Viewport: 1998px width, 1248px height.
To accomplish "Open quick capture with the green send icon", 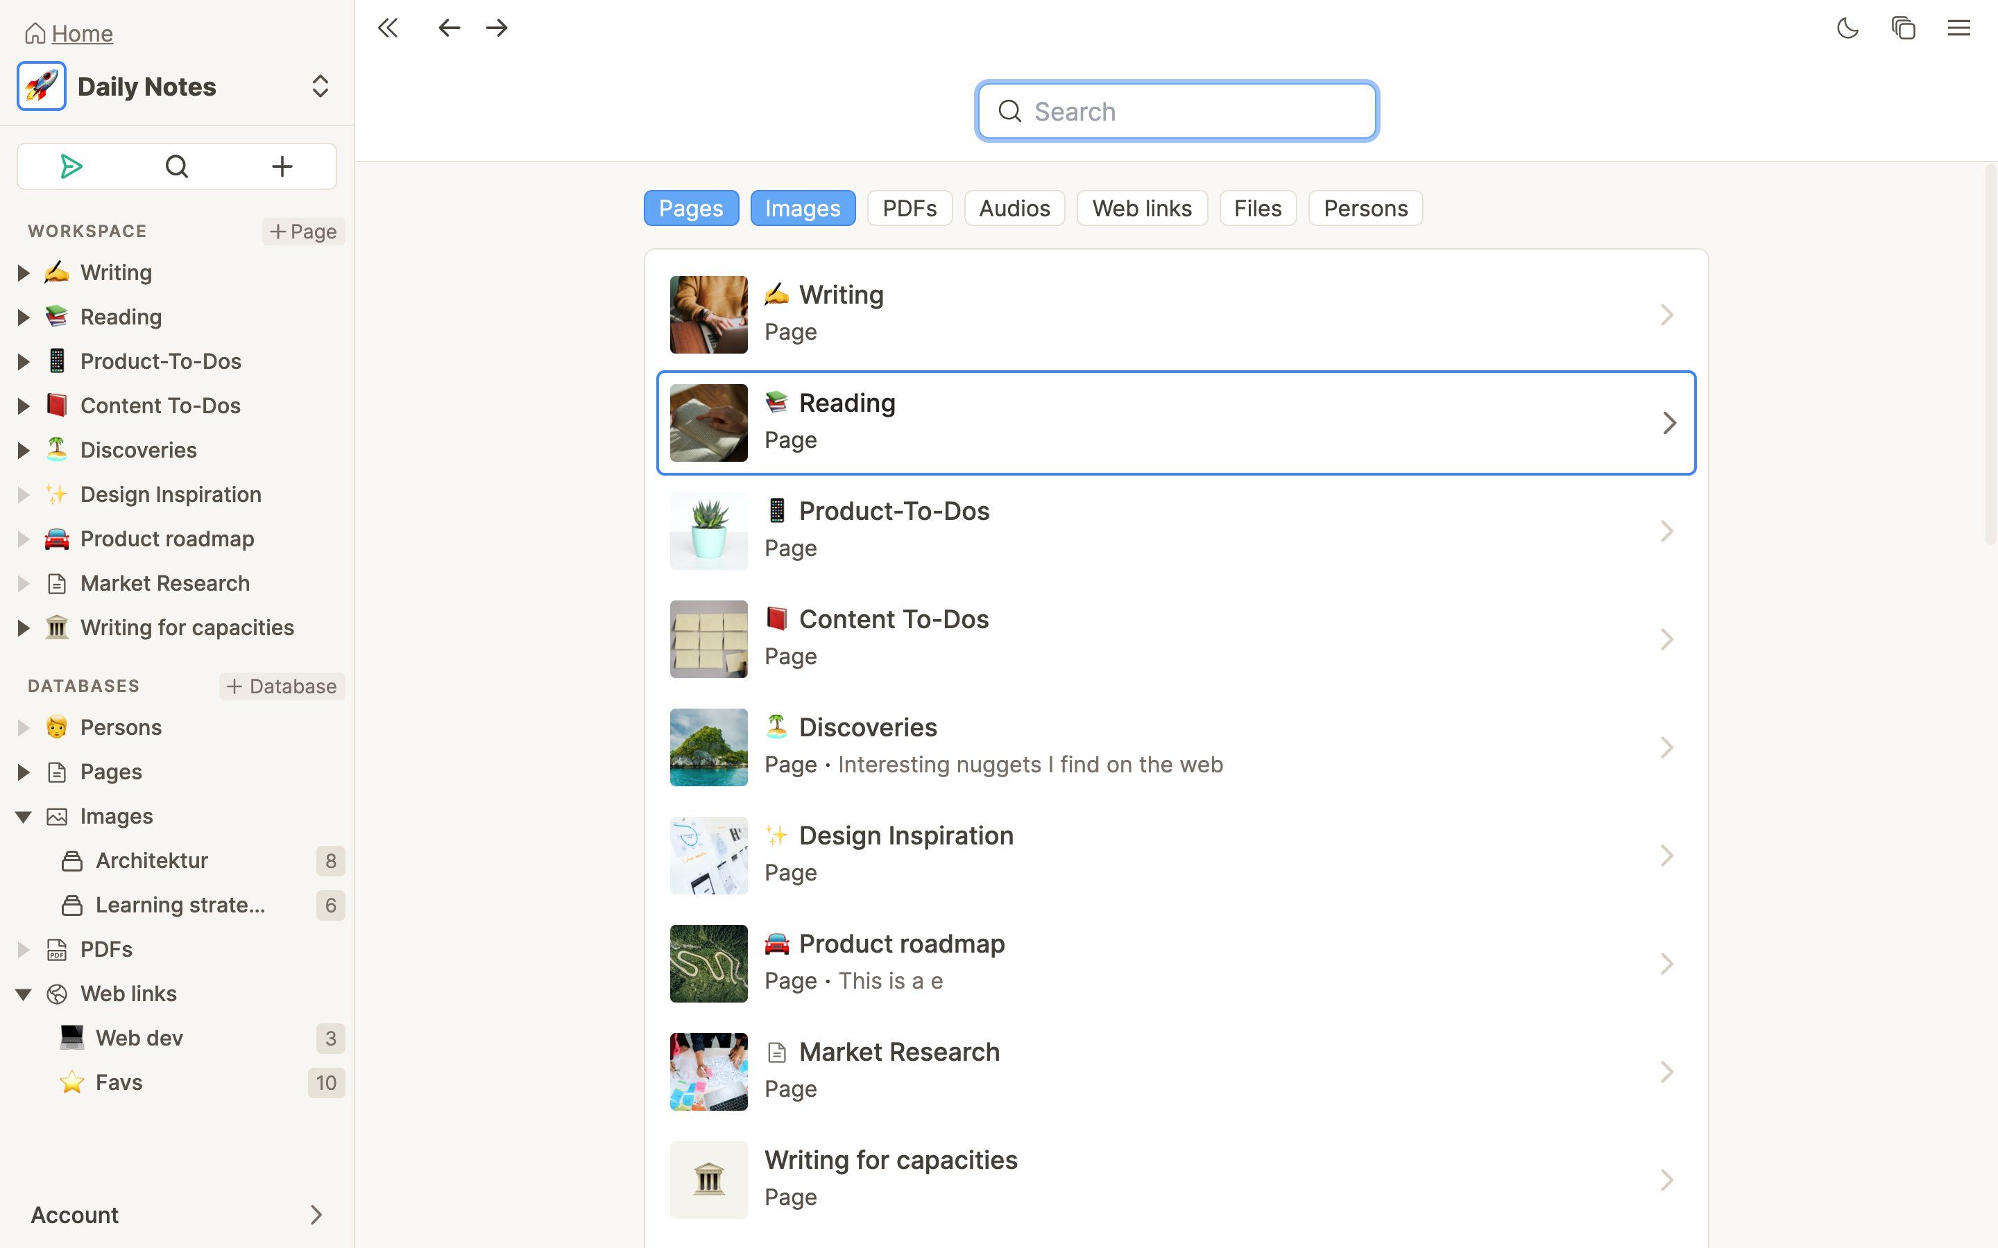I will pos(71,166).
